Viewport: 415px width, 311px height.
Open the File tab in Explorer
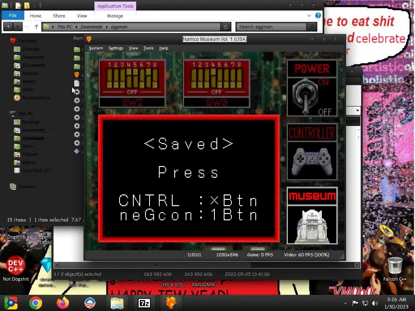[13, 15]
